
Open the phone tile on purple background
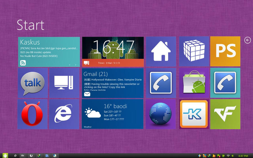click(161, 83)
